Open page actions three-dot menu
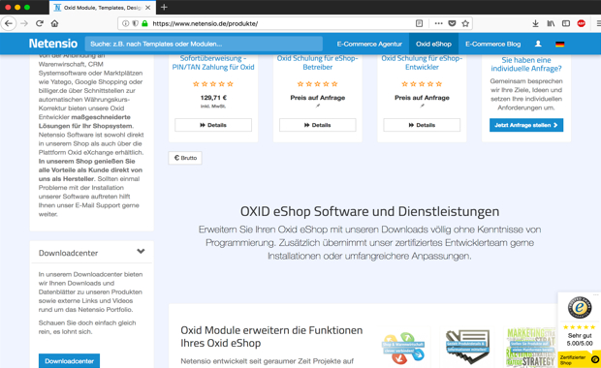The height and width of the screenshot is (368, 601). (438, 23)
